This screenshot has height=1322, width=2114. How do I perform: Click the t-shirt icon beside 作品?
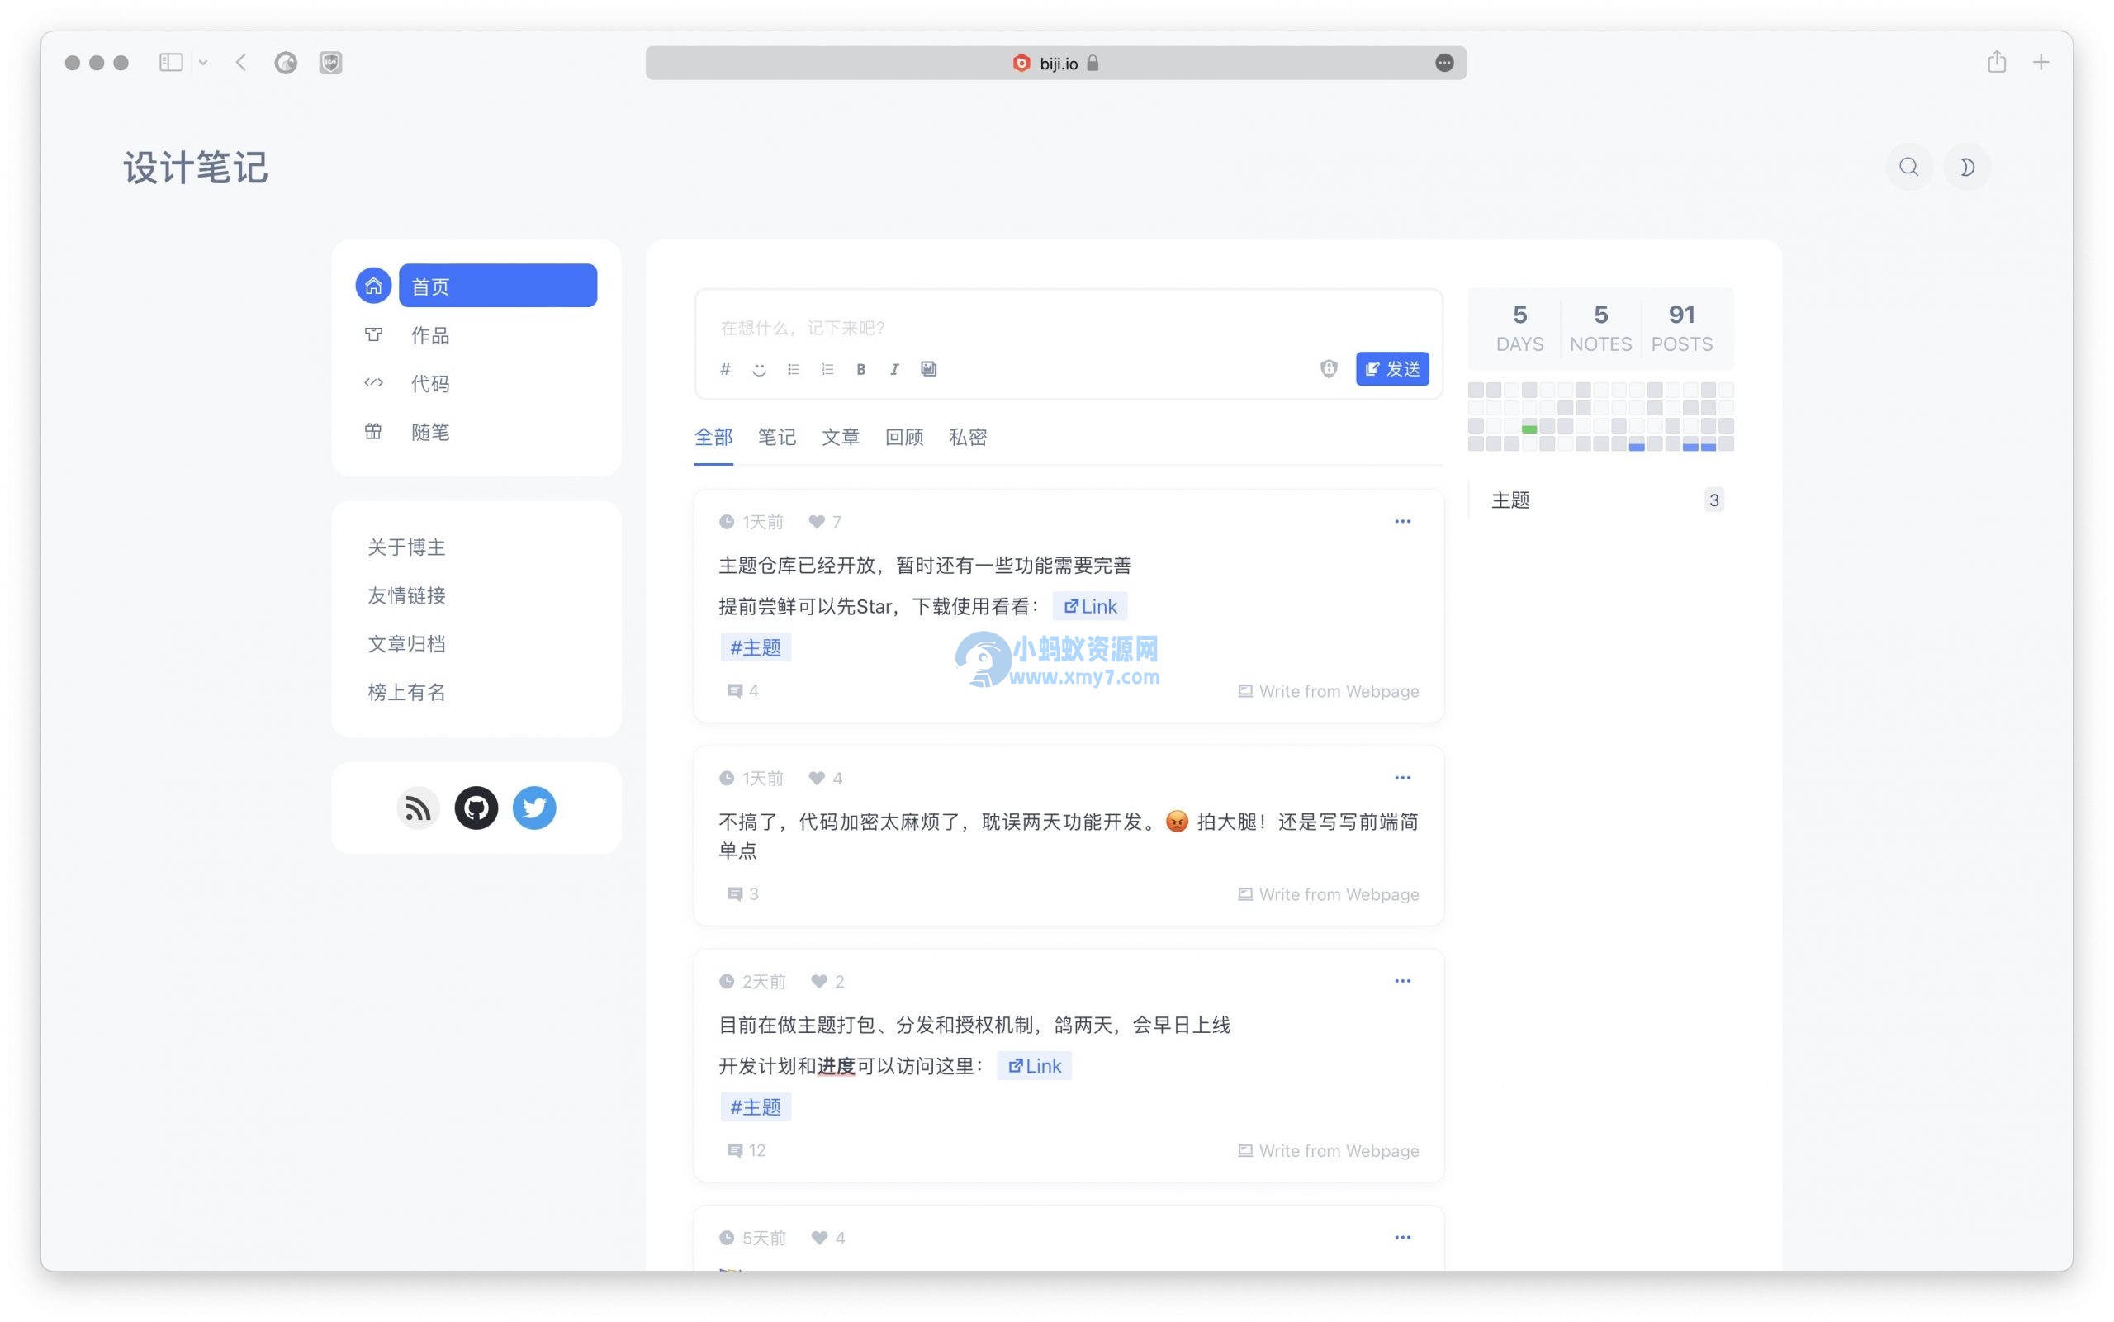click(373, 334)
